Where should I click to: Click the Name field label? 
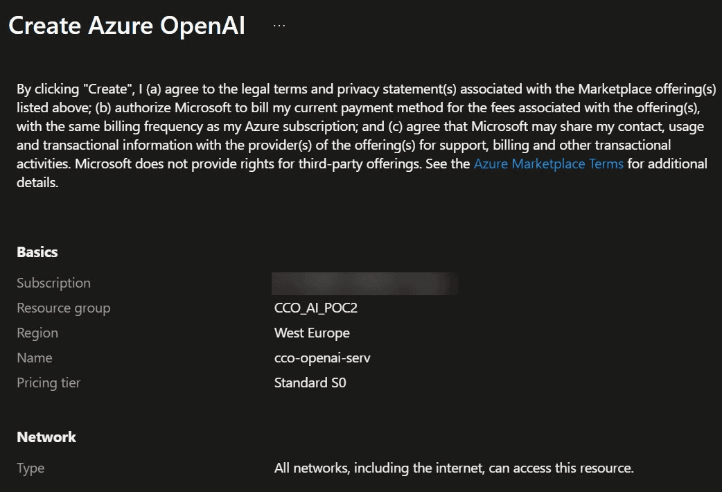coord(35,358)
